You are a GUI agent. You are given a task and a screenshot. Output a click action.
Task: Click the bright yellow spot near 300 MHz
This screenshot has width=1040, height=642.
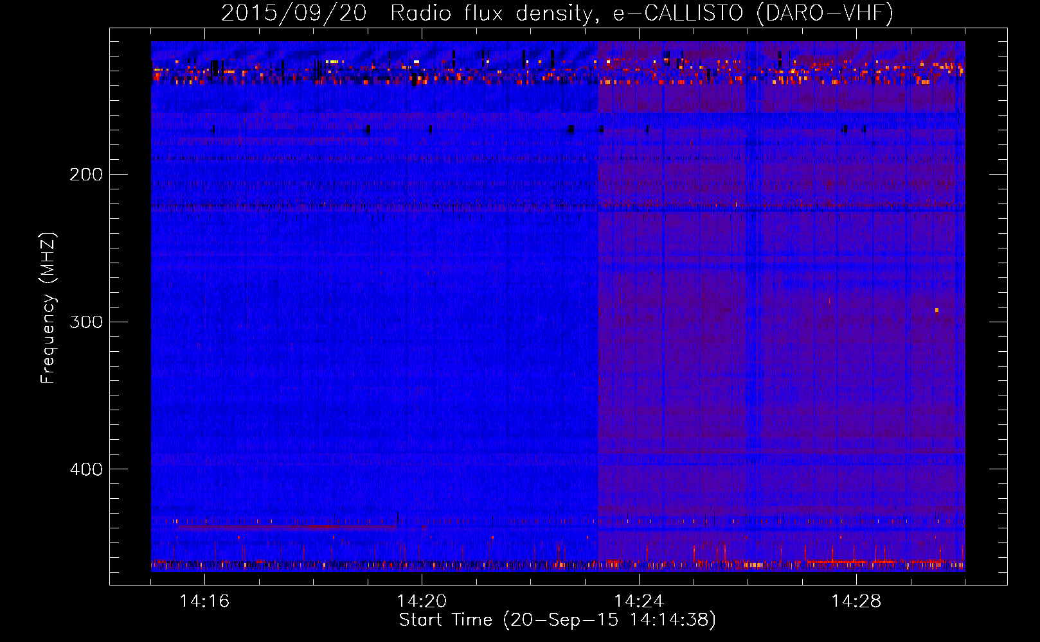937,310
